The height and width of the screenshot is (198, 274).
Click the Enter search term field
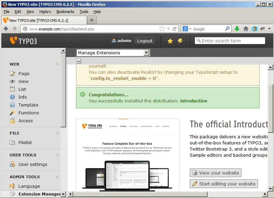230,41
